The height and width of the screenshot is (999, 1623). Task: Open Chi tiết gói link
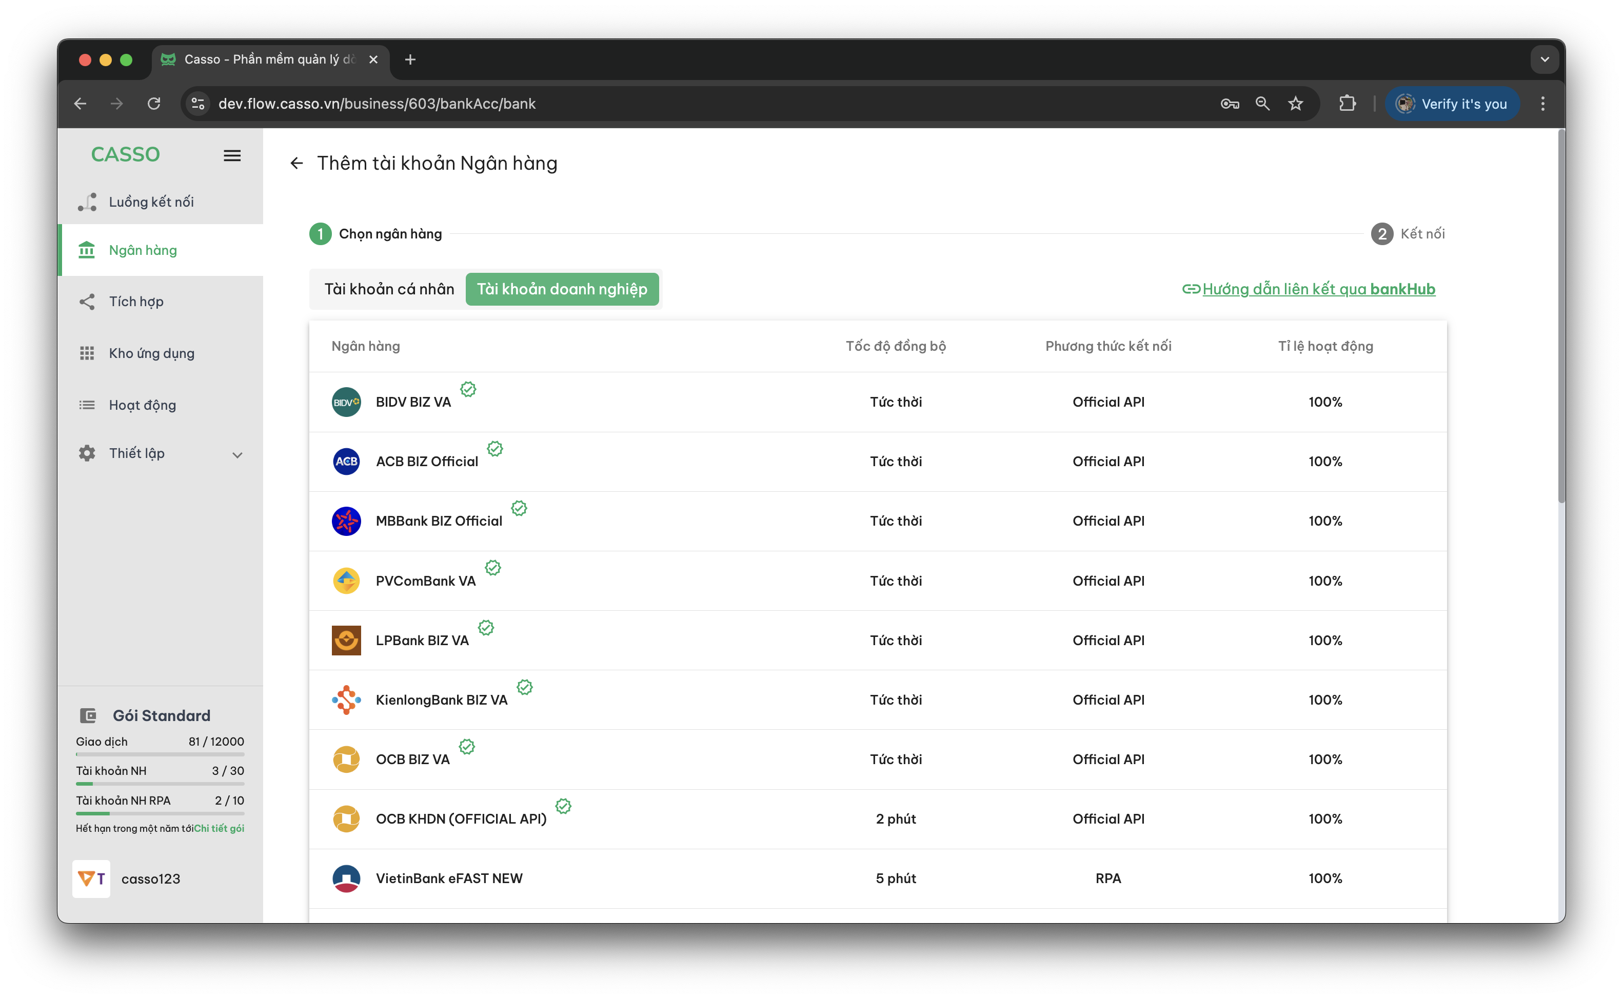[x=219, y=828]
